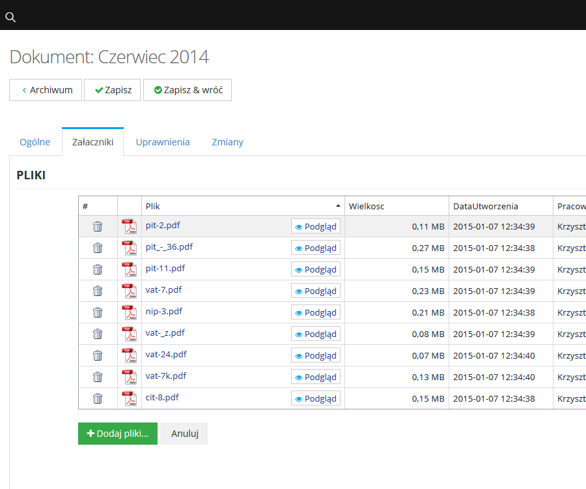Preview vat-7k.pdf with Podgląd
Screen dimensions: 586x489
tap(316, 377)
